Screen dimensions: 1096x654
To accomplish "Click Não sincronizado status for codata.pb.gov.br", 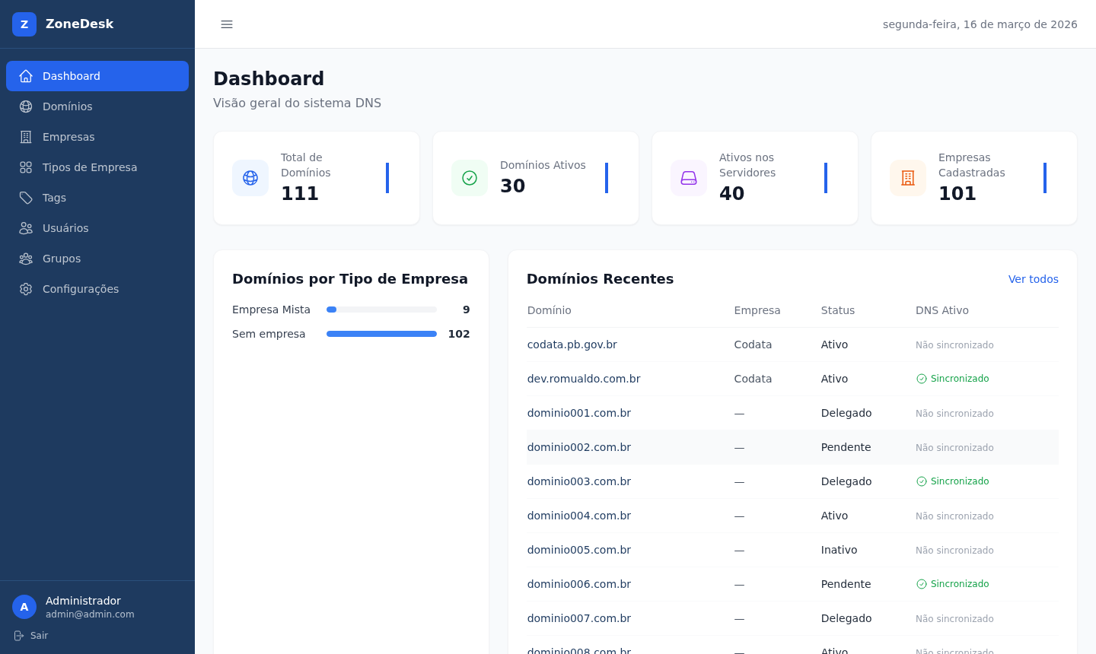I will tap(954, 344).
